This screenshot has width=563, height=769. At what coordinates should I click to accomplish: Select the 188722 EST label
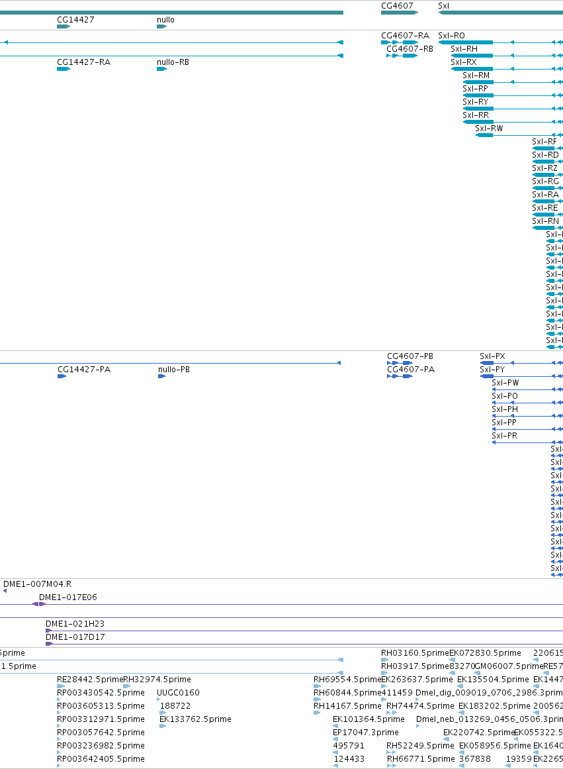pos(175,706)
